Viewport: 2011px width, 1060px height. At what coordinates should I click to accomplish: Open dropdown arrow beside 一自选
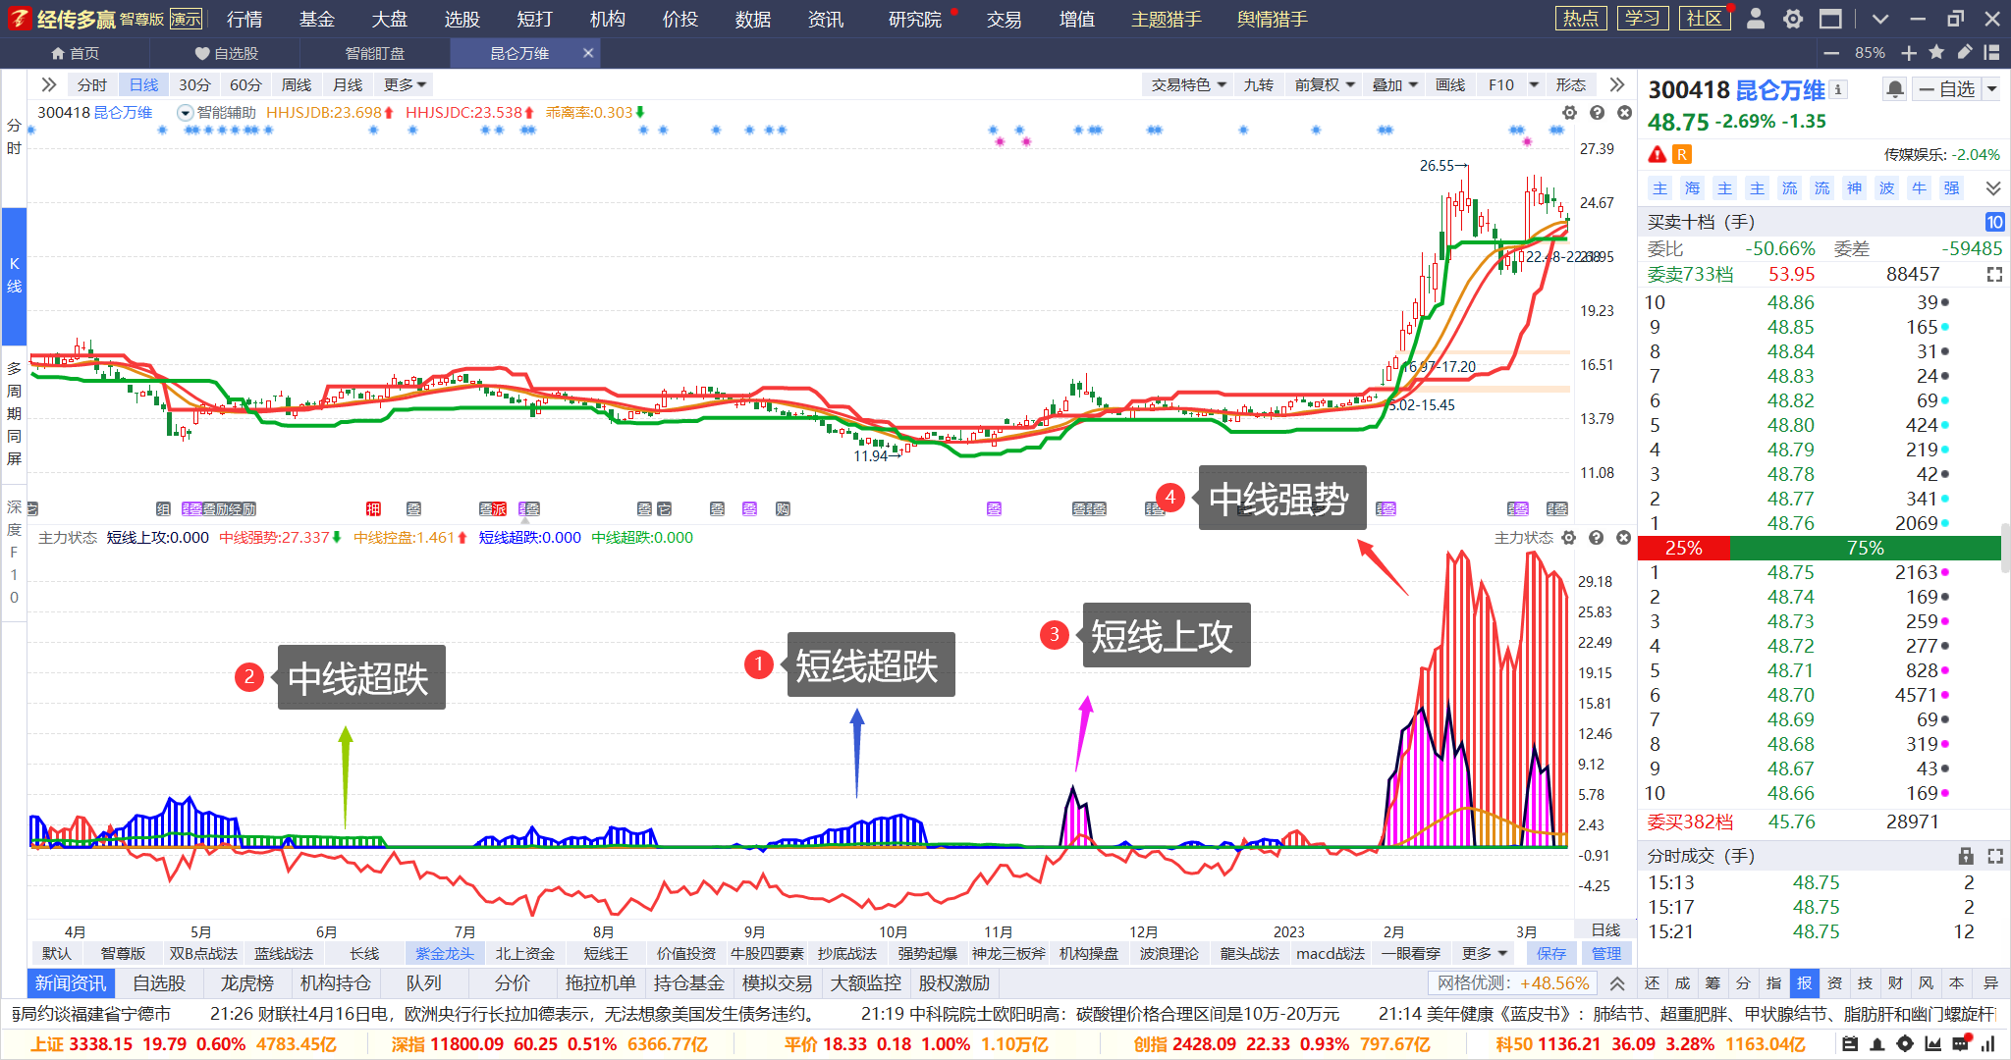pos(1992,89)
